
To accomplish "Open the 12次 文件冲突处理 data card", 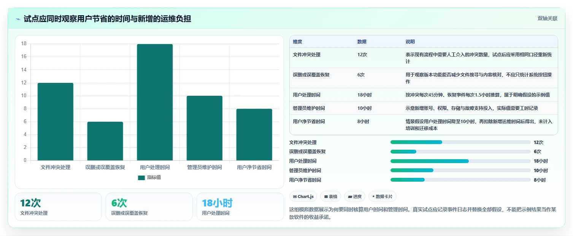I will 58,207.
